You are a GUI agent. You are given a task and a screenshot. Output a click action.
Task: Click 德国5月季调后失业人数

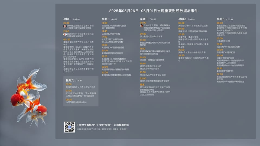151,66
